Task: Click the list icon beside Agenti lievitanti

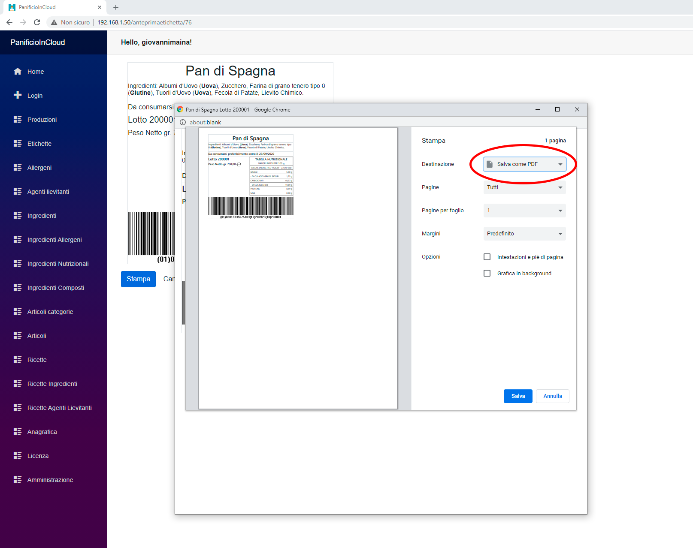Action: [18, 191]
